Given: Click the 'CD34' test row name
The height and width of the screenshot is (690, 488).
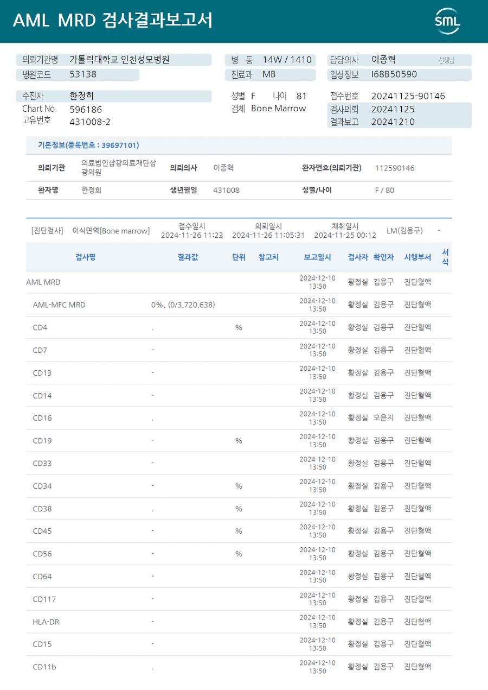Looking at the screenshot, I should click(42, 486).
